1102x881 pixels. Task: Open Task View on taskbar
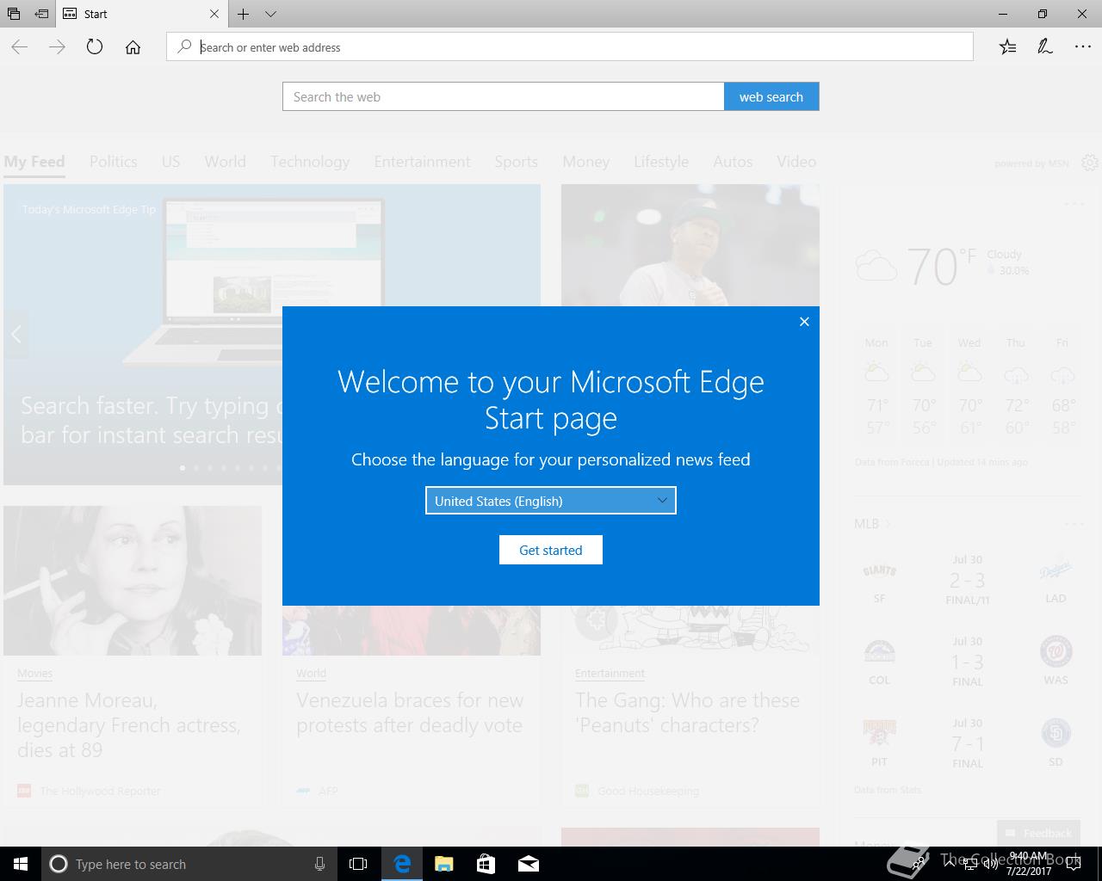tap(358, 864)
